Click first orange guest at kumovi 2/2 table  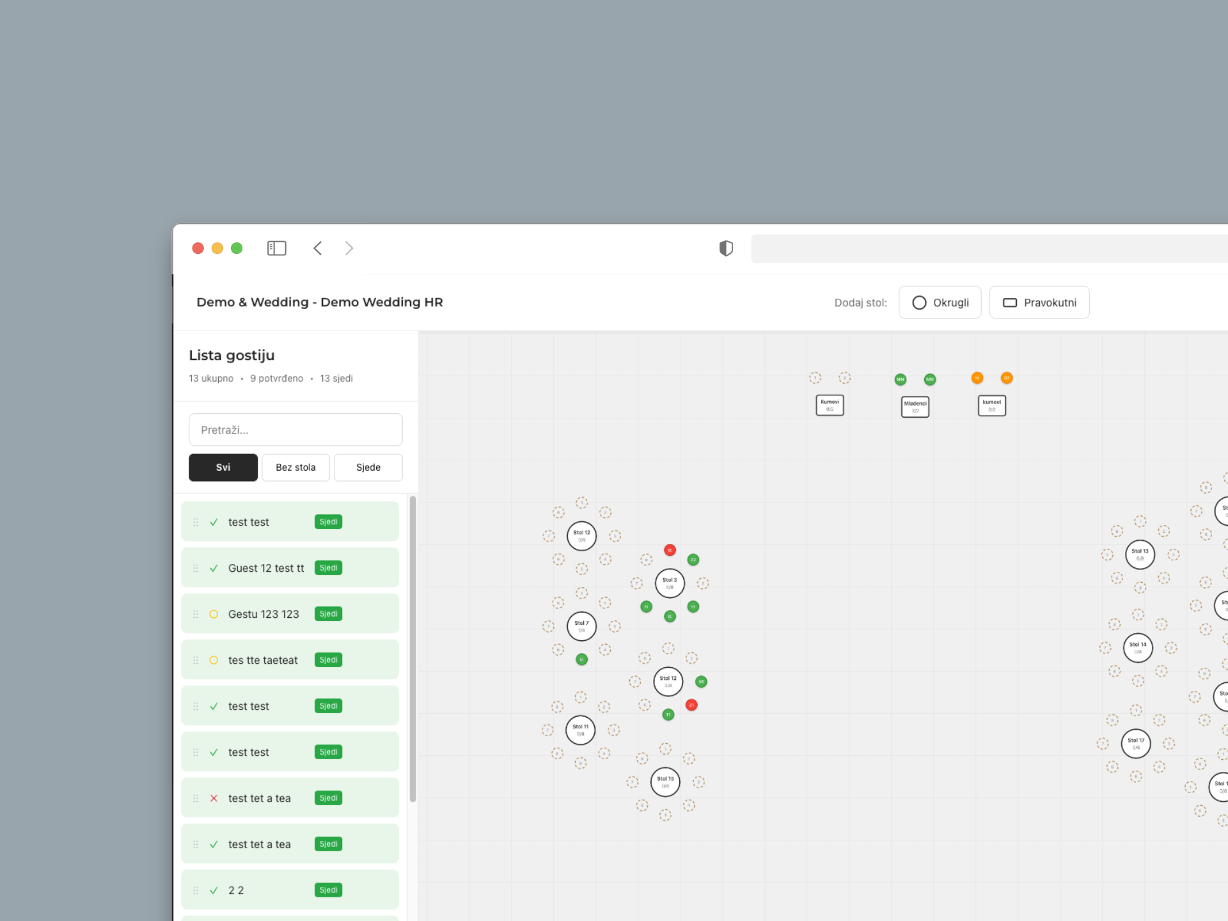point(977,378)
